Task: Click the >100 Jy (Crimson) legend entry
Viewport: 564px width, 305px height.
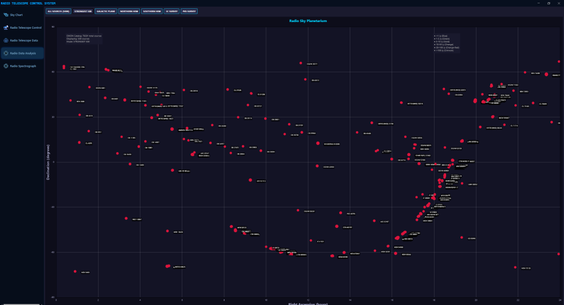Action: [444, 51]
